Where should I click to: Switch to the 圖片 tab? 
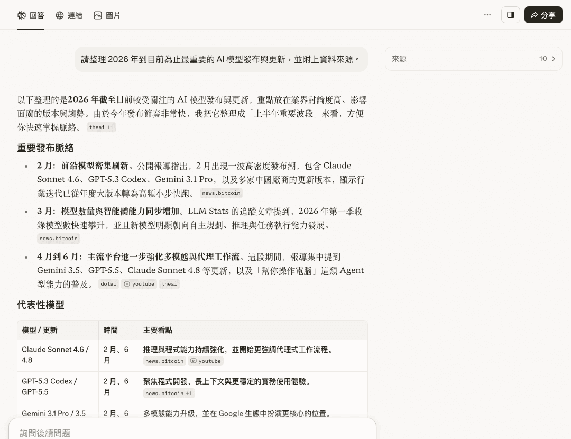pos(107,15)
